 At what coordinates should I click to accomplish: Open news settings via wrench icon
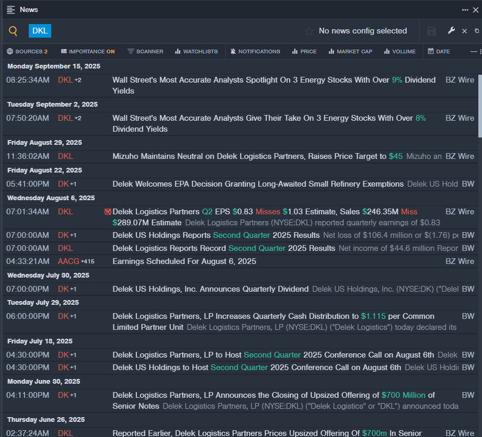451,31
